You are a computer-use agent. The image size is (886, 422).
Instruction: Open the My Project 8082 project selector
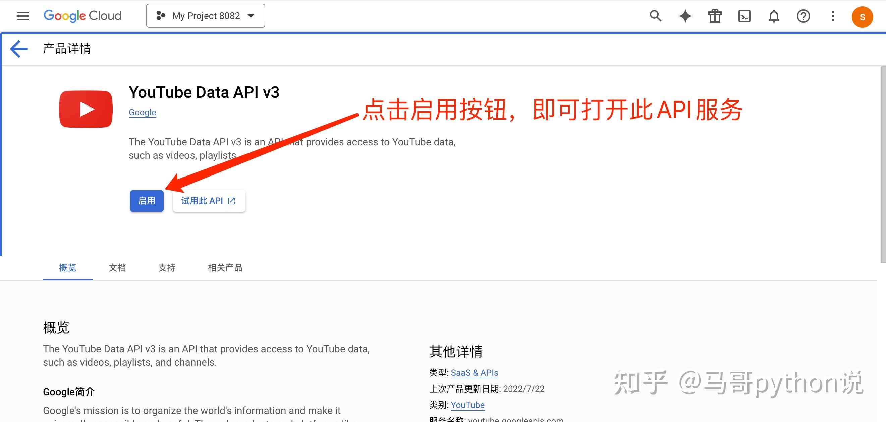point(205,15)
